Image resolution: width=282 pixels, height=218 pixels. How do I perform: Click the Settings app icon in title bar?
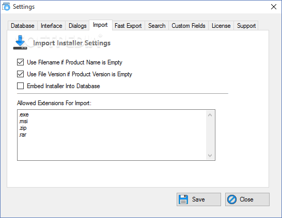point(6,7)
